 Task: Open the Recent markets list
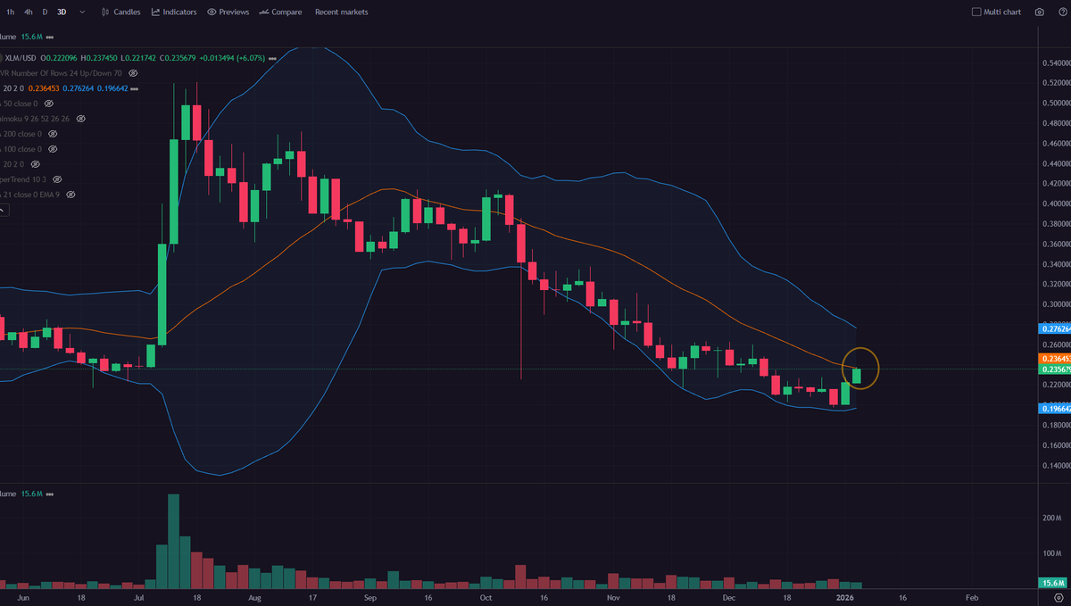(x=340, y=12)
